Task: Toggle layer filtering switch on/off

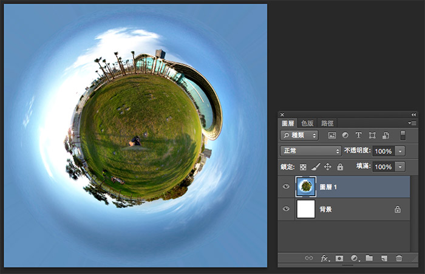Action: click(x=403, y=135)
